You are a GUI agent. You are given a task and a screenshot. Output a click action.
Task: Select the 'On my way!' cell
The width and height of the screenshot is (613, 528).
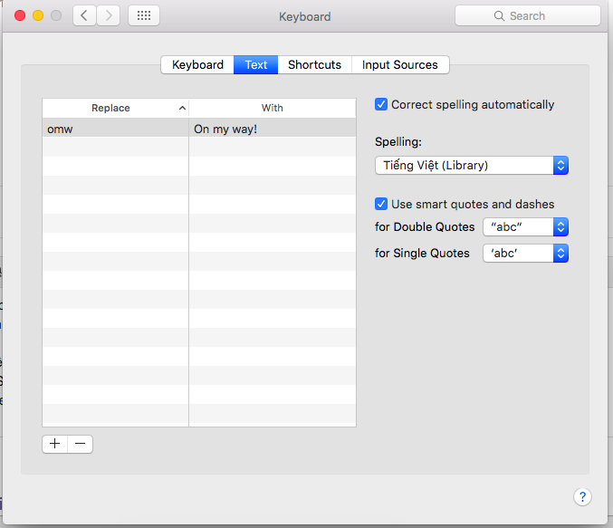click(x=273, y=129)
